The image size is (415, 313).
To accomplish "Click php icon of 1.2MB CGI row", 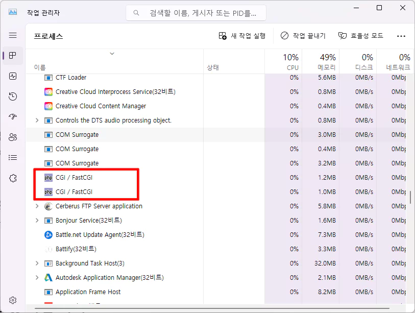I will tap(48, 178).
